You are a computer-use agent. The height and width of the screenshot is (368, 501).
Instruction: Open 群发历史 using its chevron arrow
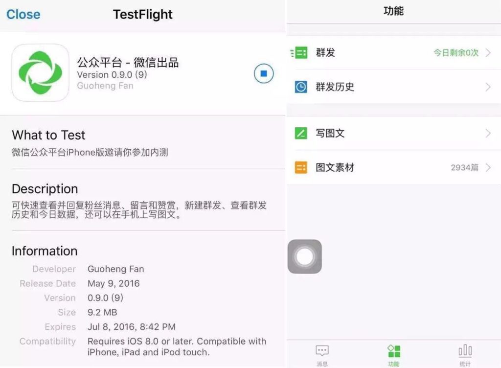pyautogui.click(x=488, y=87)
